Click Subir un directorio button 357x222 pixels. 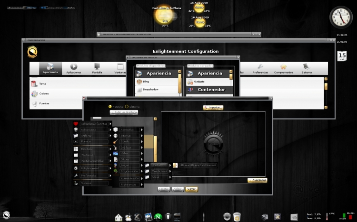[x=124, y=112]
